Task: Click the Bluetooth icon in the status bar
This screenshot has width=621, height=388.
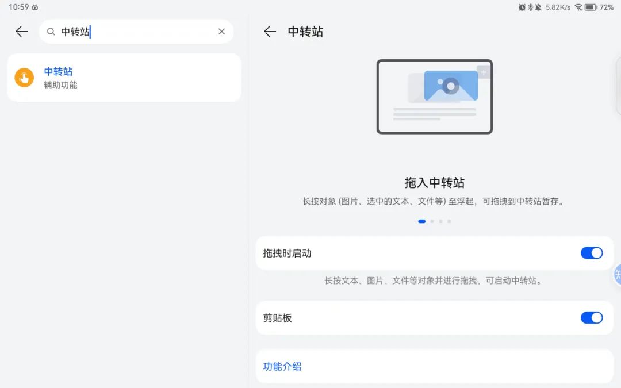Action: click(530, 7)
